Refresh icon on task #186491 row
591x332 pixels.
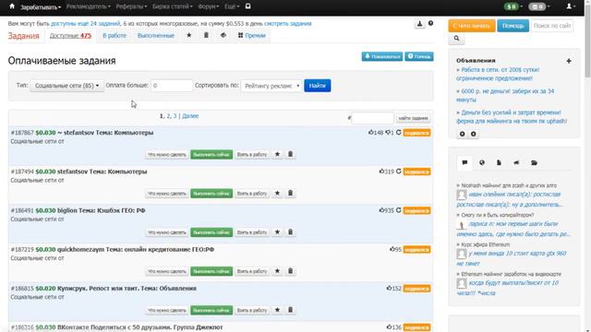click(x=398, y=210)
